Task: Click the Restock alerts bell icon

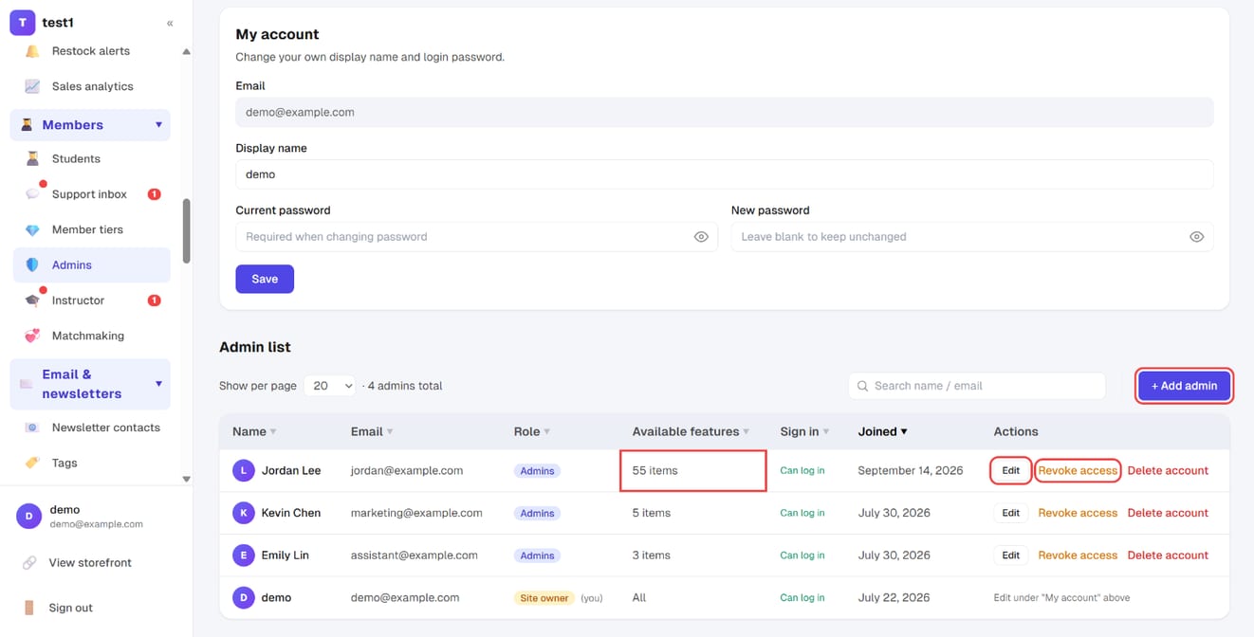Action: [x=32, y=51]
